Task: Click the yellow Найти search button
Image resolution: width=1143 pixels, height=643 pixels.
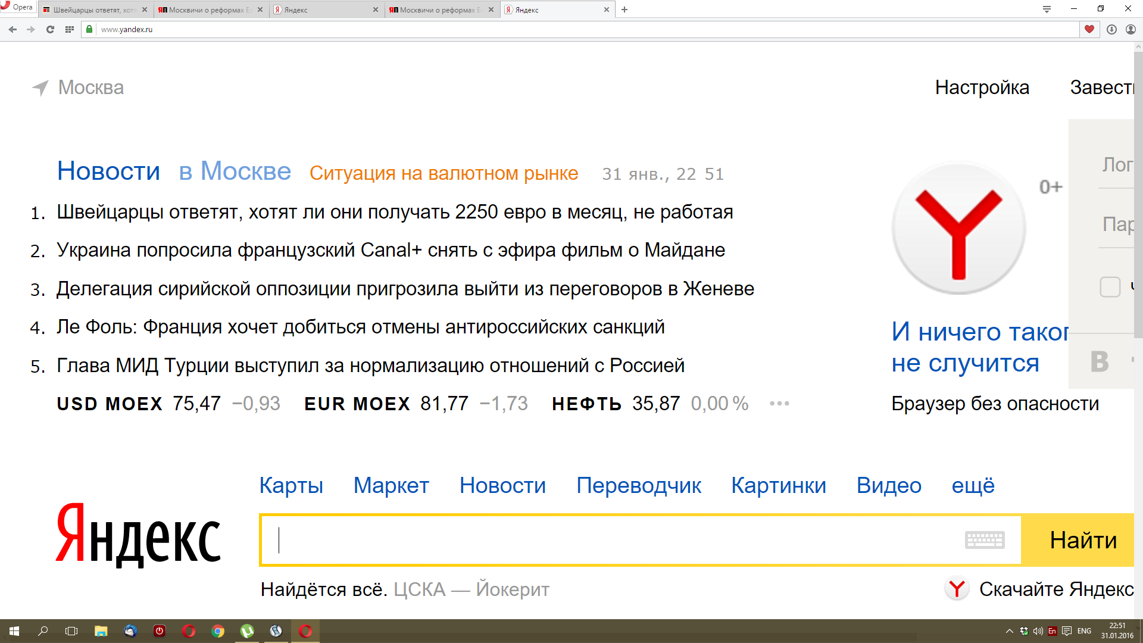Action: coord(1078,540)
